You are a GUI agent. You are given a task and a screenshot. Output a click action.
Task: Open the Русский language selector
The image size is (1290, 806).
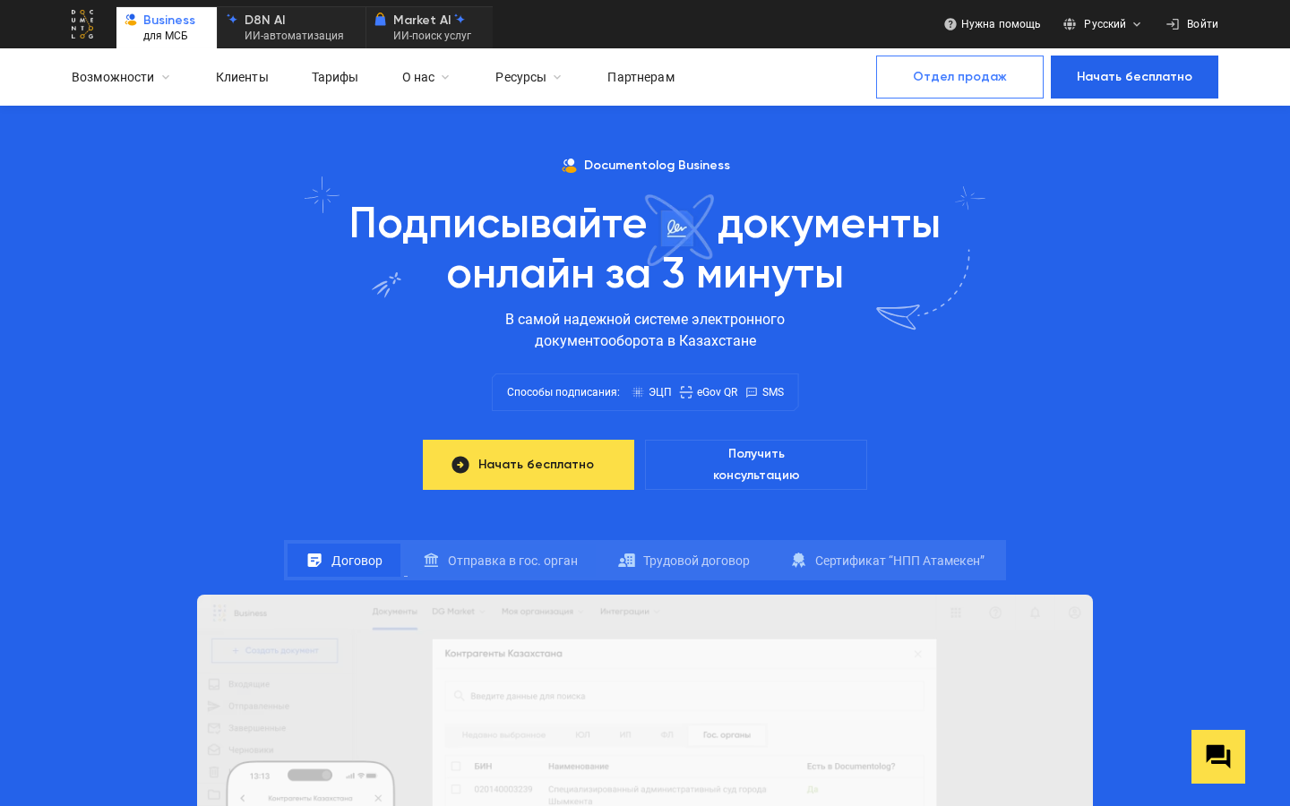[x=1103, y=24]
